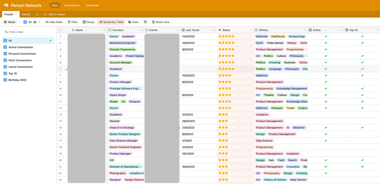The width and height of the screenshot is (380, 184).
Task: Click the Gynaecology affinity tag
Action: point(297,36)
